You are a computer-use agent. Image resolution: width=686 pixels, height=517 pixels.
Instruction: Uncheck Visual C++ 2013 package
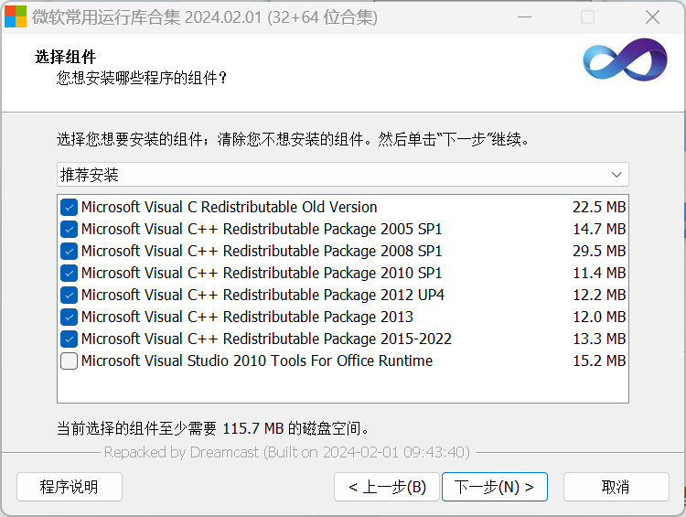pos(70,317)
